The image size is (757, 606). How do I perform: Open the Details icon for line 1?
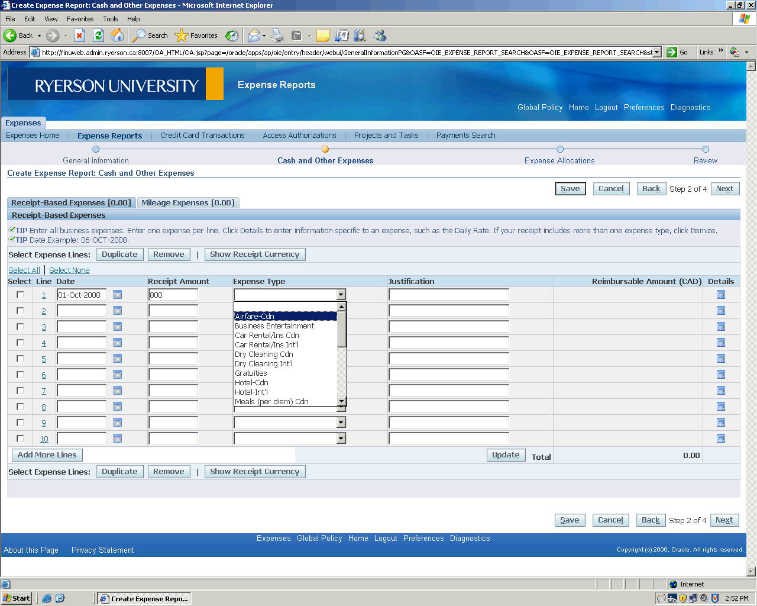[x=720, y=295]
